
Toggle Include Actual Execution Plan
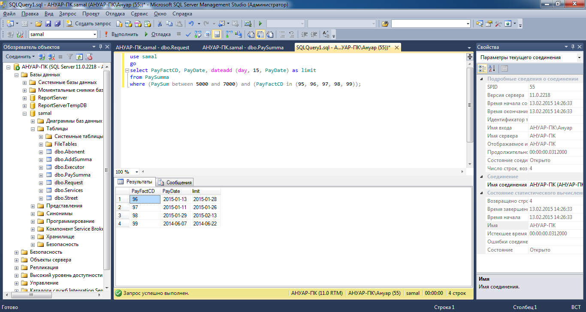229,34
